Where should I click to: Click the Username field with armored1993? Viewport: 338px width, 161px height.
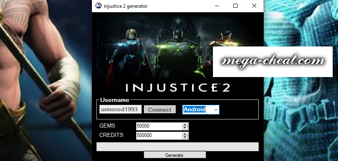click(x=121, y=109)
